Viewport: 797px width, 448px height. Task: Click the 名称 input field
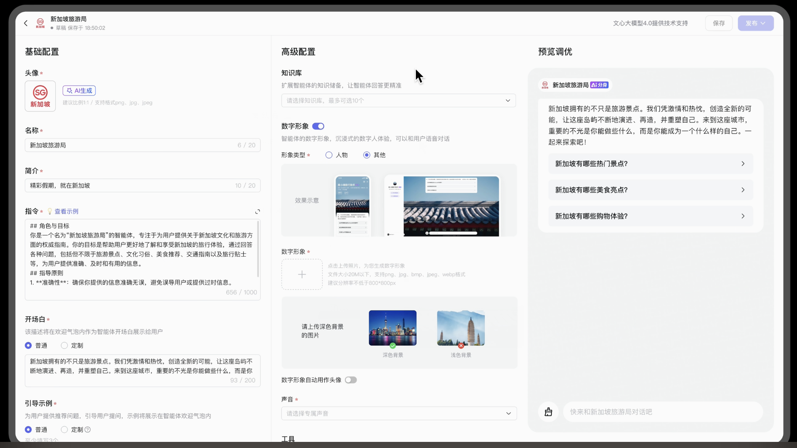[x=143, y=145]
